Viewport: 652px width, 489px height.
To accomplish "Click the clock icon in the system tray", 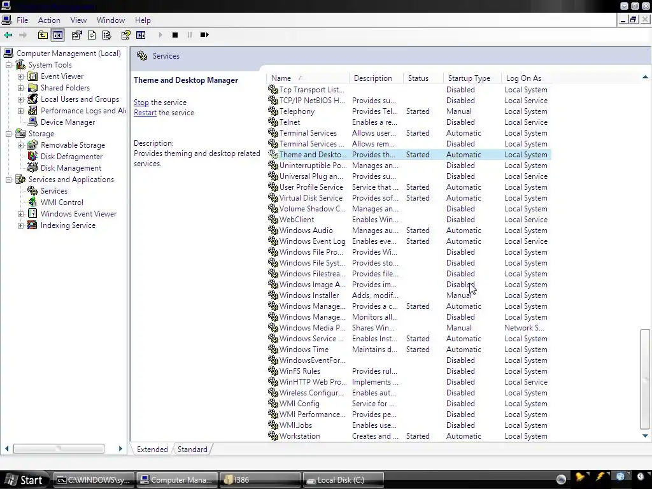I will 641,477.
